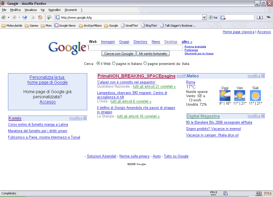Open the Segnalibri menu
The height and width of the screenshot is (197, 273).
pyautogui.click(x=54, y=10)
